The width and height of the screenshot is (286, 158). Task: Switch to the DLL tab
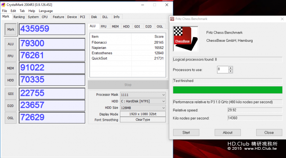pyautogui.click(x=105, y=17)
